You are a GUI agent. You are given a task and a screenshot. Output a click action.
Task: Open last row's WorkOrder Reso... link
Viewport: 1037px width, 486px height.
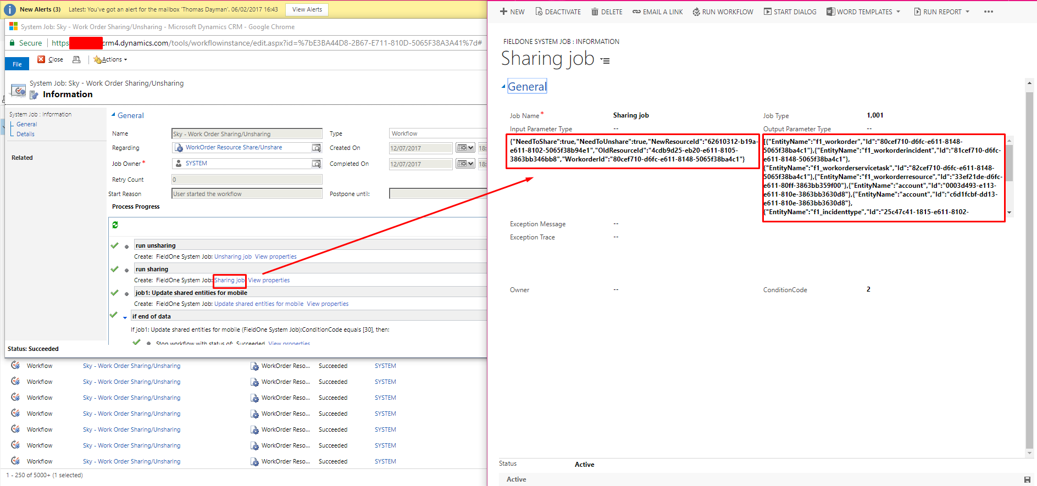285,461
